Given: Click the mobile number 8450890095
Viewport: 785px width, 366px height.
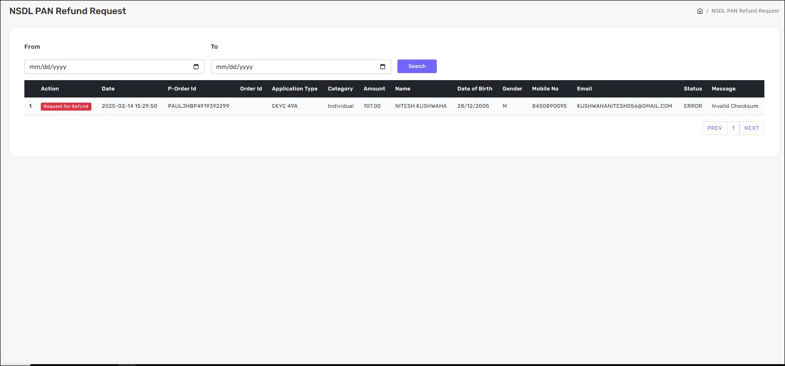Looking at the screenshot, I should 549,106.
